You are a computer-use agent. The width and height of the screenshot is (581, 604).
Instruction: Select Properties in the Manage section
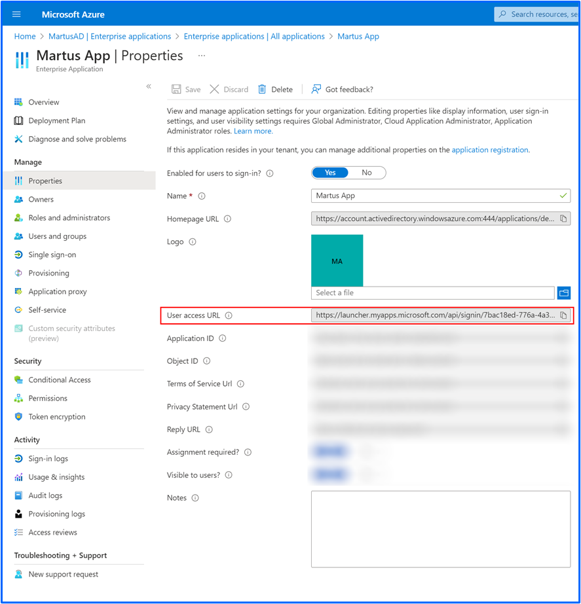[79, 181]
